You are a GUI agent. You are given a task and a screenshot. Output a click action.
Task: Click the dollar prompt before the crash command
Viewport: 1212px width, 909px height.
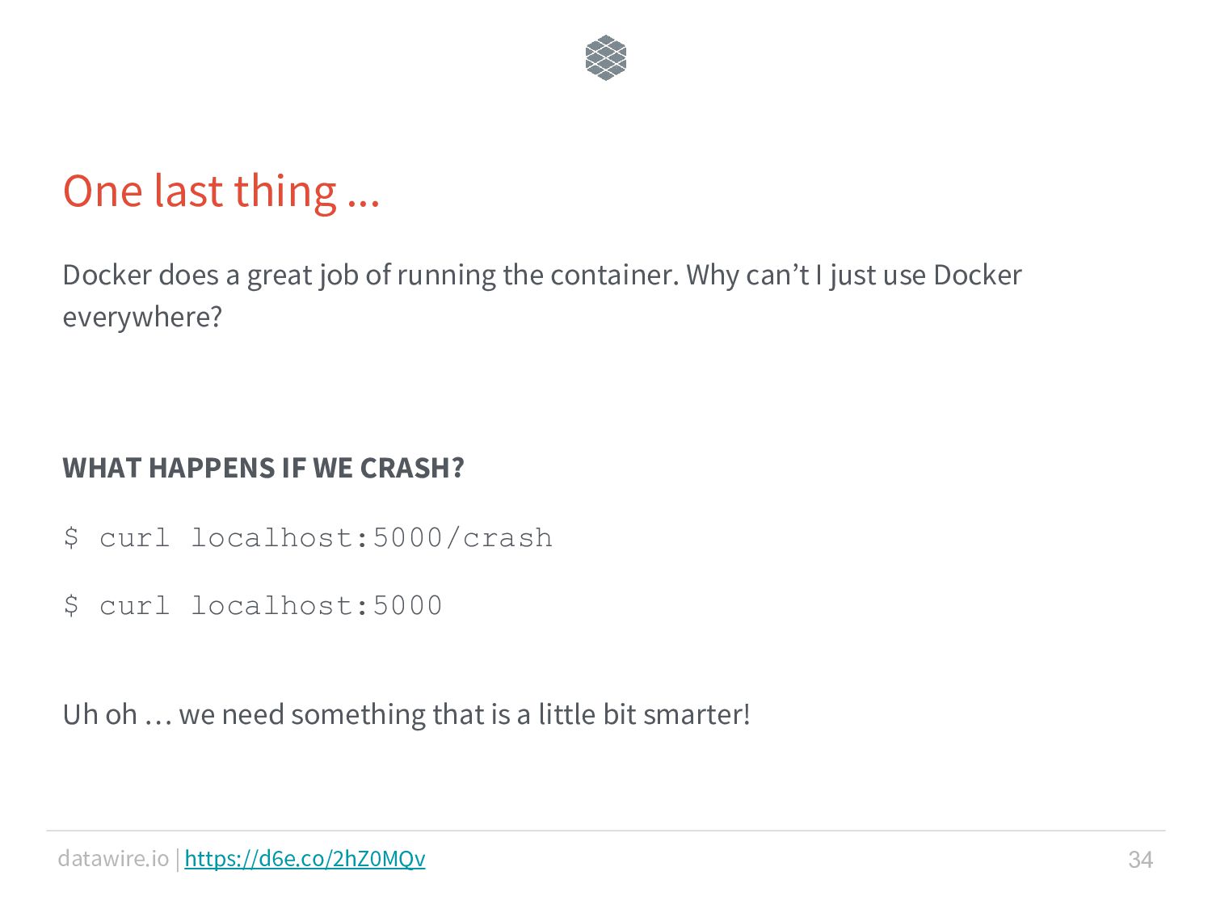[71, 537]
